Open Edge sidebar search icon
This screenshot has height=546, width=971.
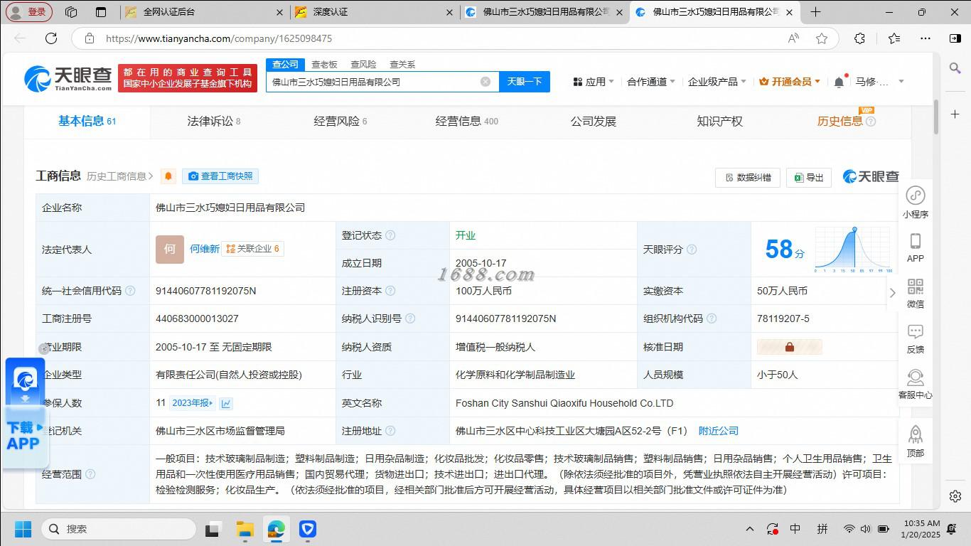(x=955, y=68)
